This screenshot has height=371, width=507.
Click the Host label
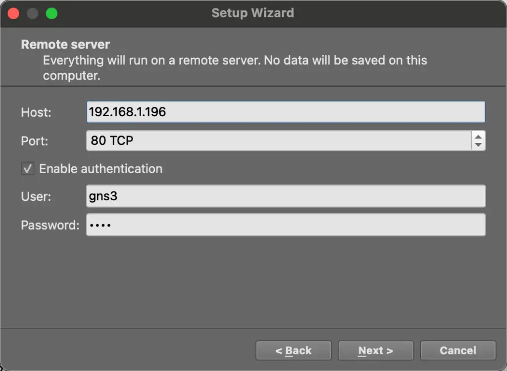coord(36,112)
